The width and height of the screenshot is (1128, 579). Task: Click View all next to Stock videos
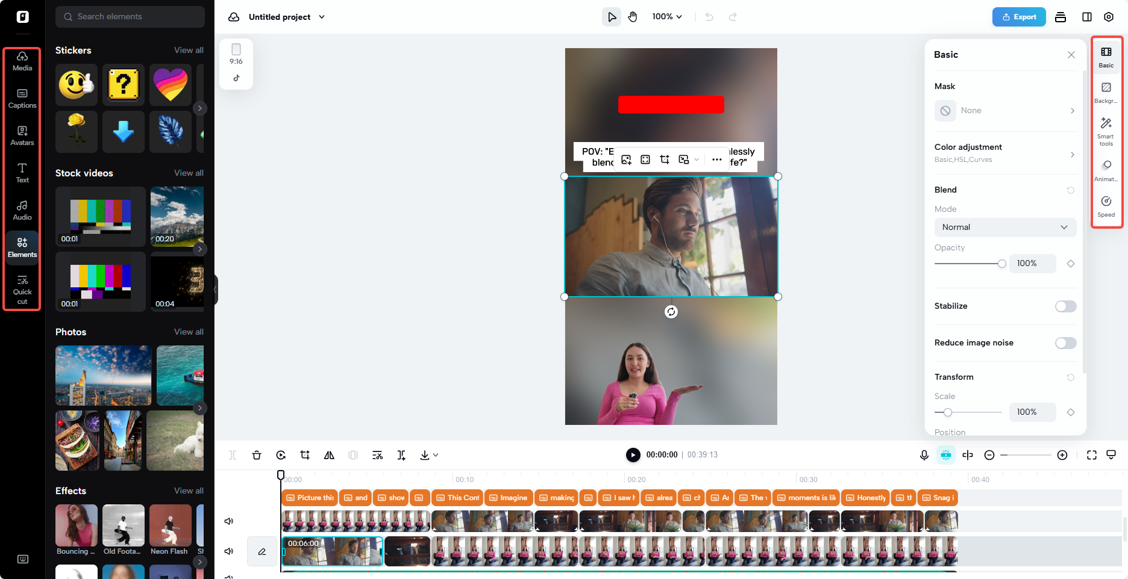[189, 173]
